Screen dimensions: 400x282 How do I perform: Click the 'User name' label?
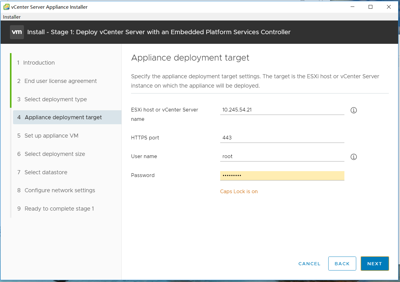click(144, 157)
